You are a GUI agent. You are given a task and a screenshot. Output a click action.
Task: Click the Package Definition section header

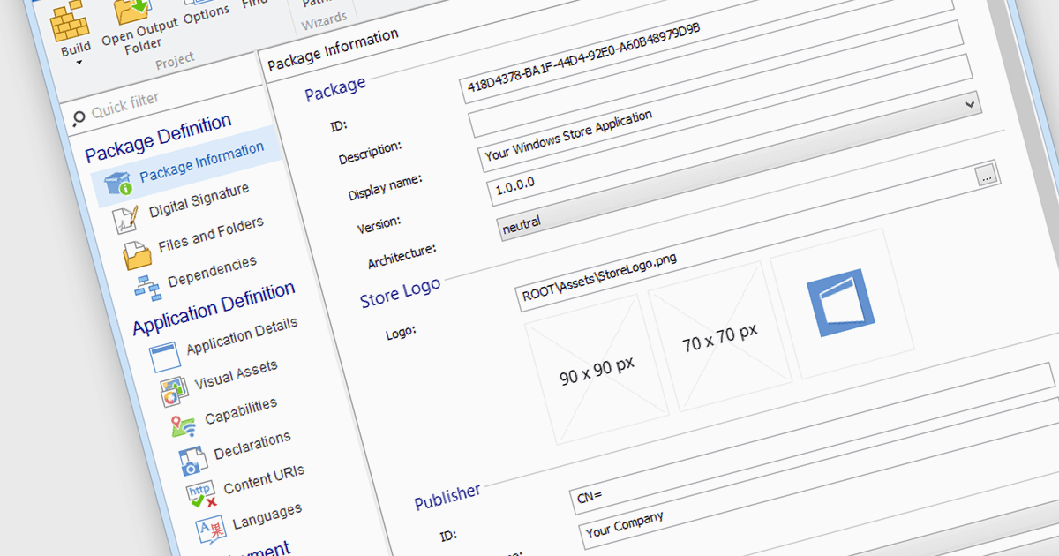(158, 139)
